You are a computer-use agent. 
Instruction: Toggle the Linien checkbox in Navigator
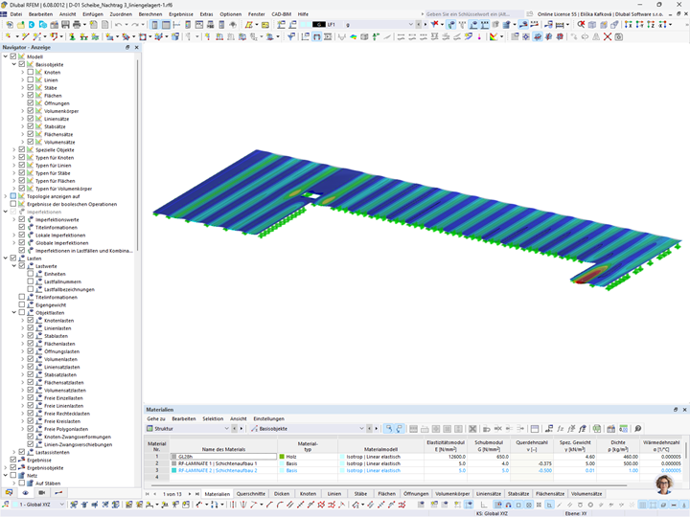click(31, 80)
